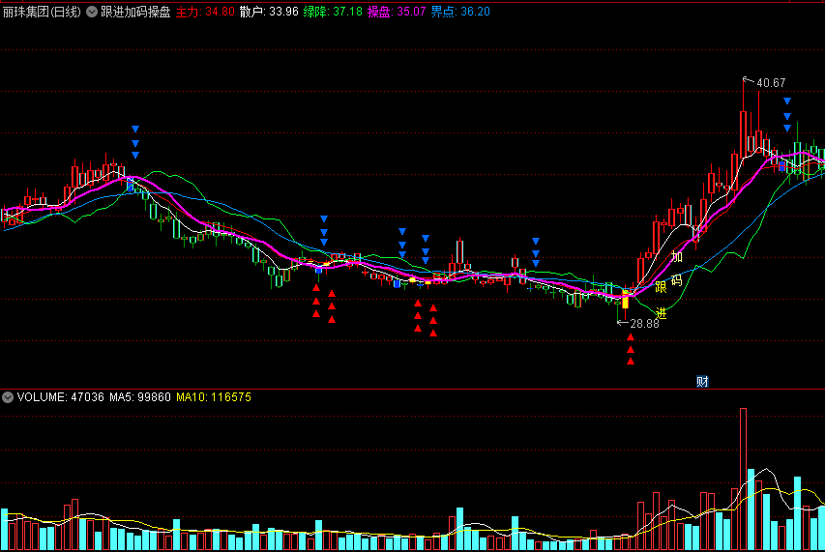
Task: Click the yellow 码 signal label
Action: pyautogui.click(x=677, y=280)
